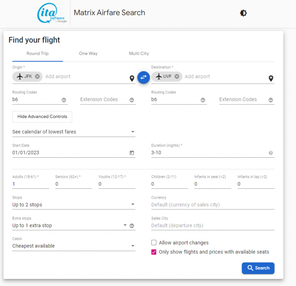Open the Start Date calendar picker

pos(132,153)
